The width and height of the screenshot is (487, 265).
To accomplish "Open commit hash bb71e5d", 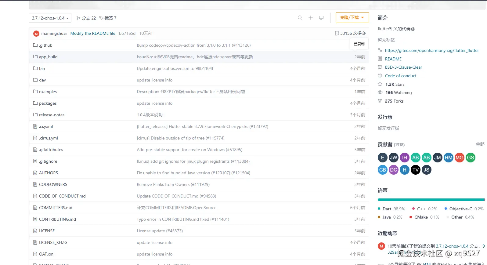I will pyautogui.click(x=127, y=33).
